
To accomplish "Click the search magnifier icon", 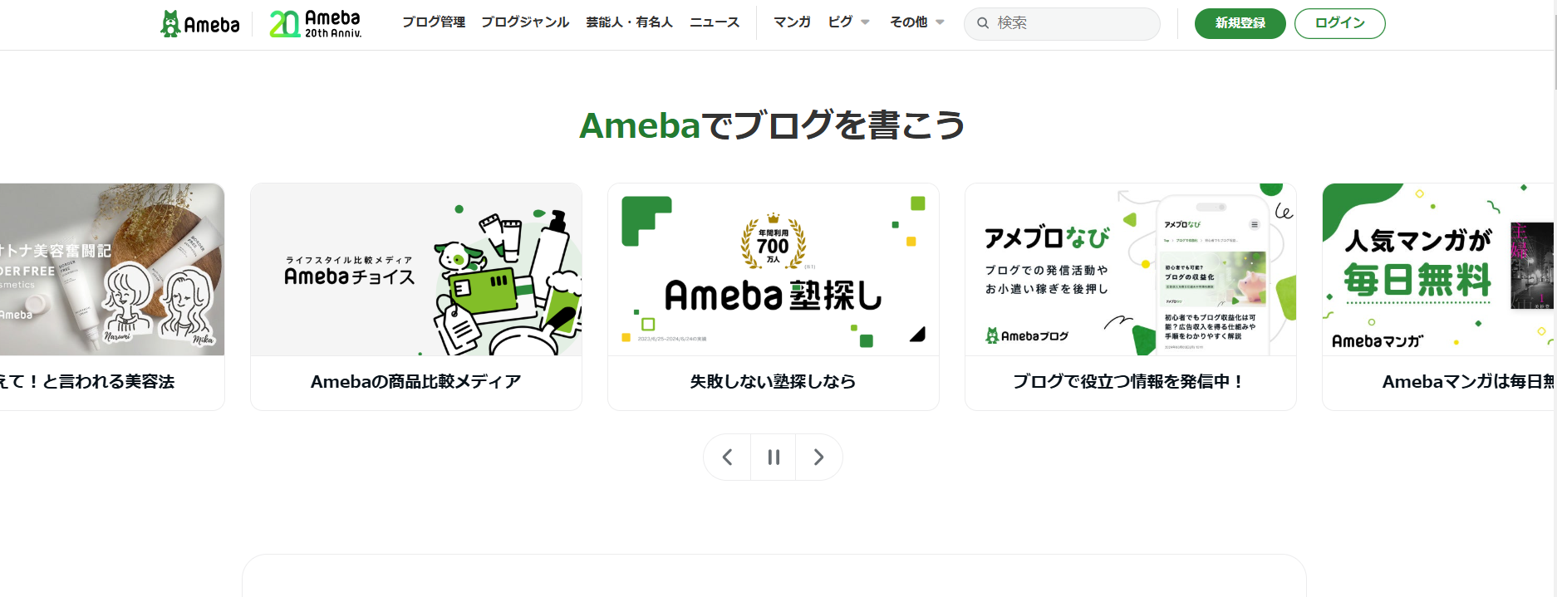I will 983,23.
